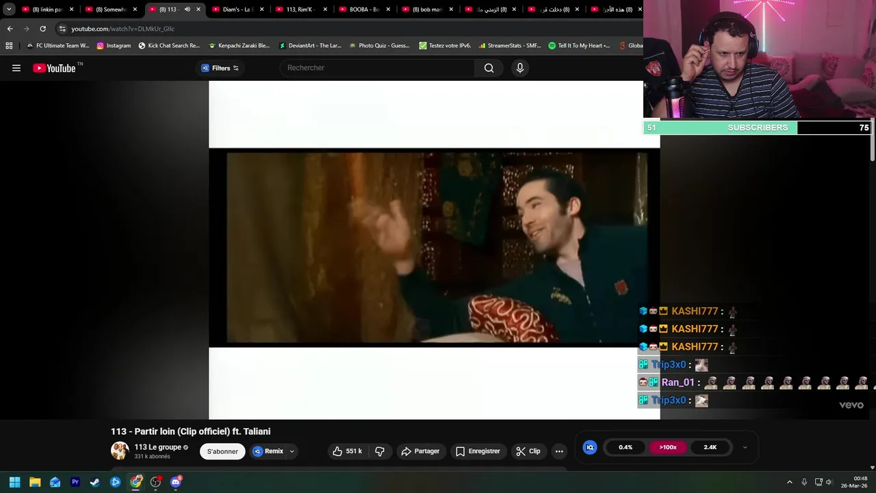
Task: Switch to the 113, Rim'K tab
Action: click(x=300, y=10)
